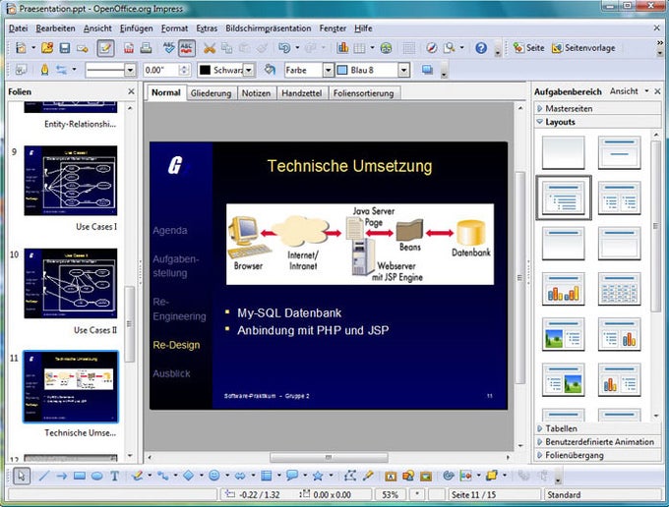Screen dimensions: 669x507
Task: Expand Benutzerdefinierte Animation section
Action: (x=597, y=442)
